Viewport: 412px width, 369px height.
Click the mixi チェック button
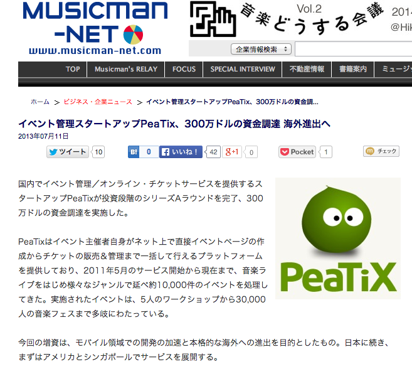tap(381, 151)
